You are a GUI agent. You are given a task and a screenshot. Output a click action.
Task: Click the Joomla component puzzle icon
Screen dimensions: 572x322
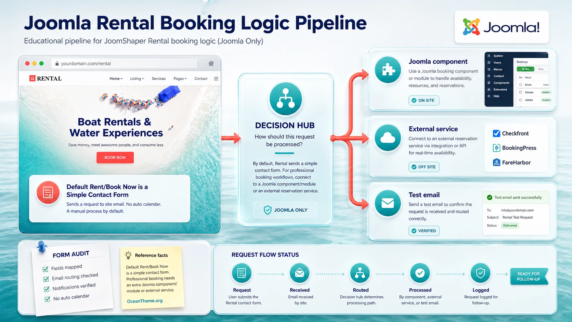click(x=388, y=70)
